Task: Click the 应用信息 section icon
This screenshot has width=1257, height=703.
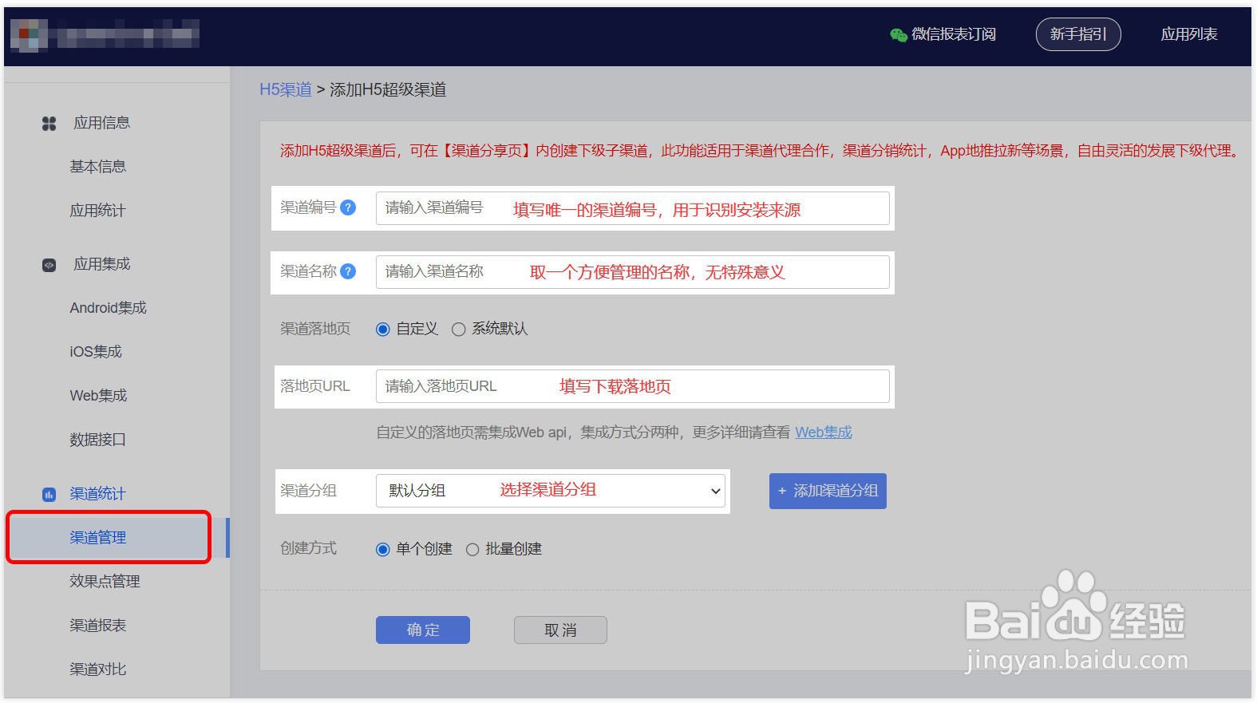Action: (49, 124)
